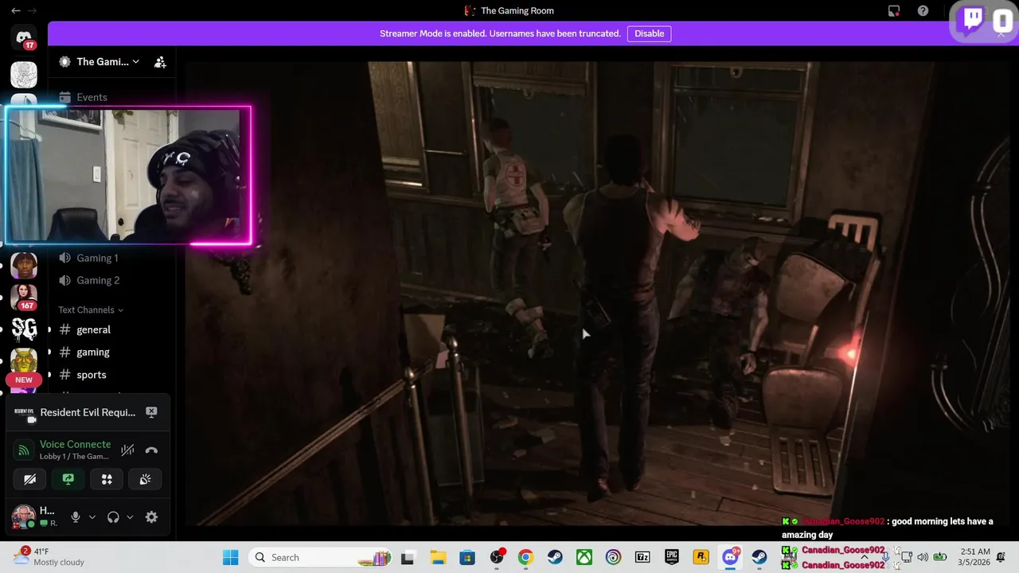Open the SG server icon
Screen dimensions: 1019x573
pyautogui.click(x=24, y=328)
